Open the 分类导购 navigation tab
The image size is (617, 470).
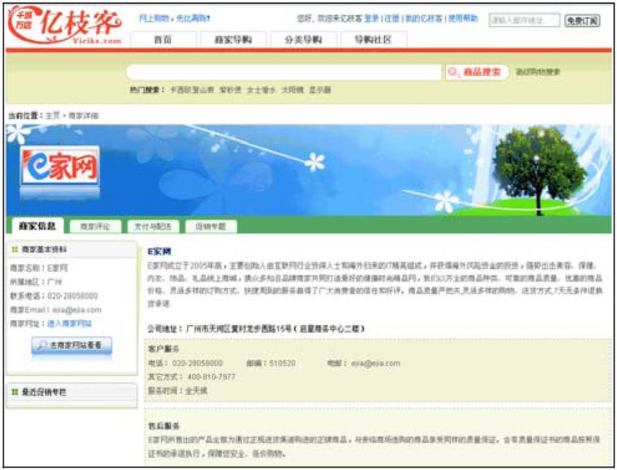click(x=303, y=40)
